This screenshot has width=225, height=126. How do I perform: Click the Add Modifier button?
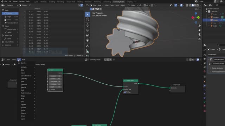[217, 55]
